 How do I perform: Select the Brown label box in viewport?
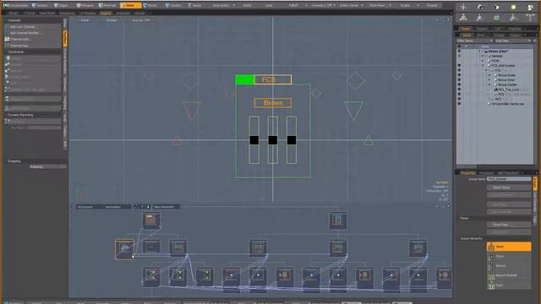click(x=273, y=103)
